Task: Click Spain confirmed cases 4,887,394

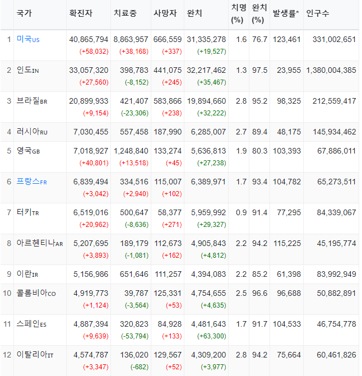Action: point(91,324)
